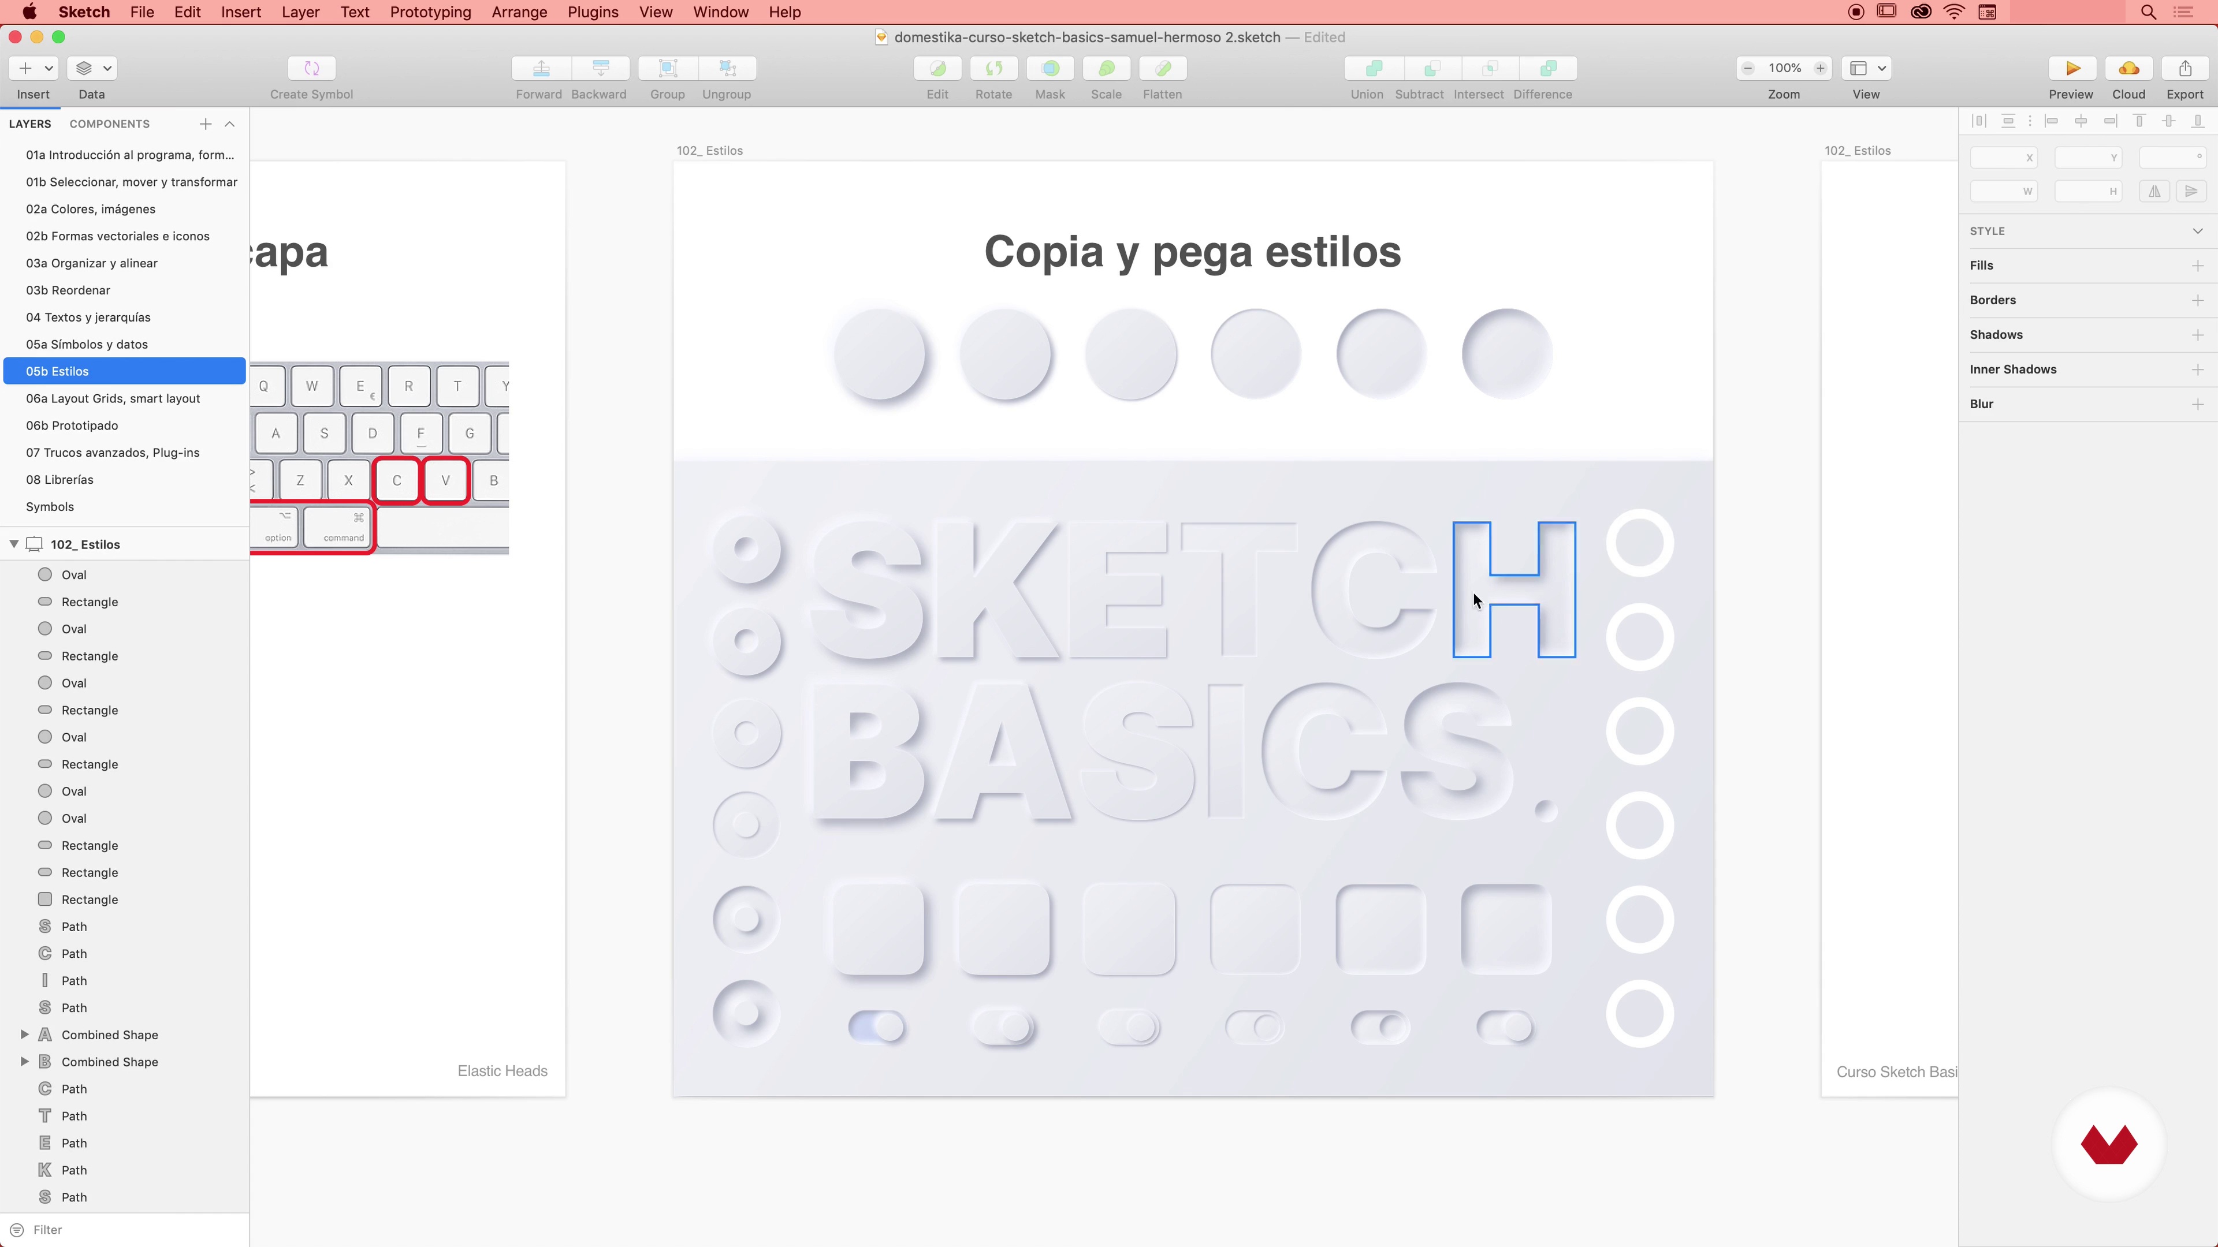Add a new page with plus icon
The height and width of the screenshot is (1247, 2218).
click(x=205, y=124)
